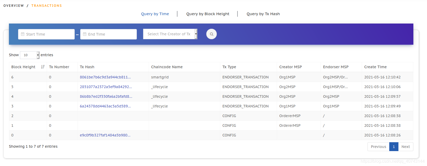
Task: Go to Next page of entries
Action: tap(406, 147)
